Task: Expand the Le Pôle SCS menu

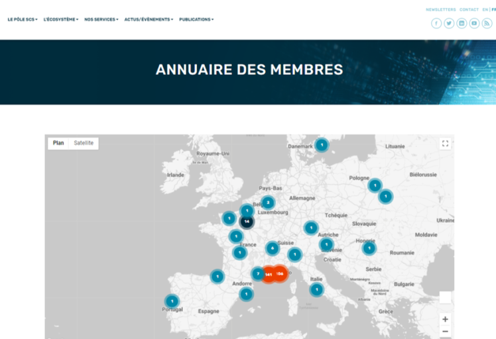Action: coord(23,19)
